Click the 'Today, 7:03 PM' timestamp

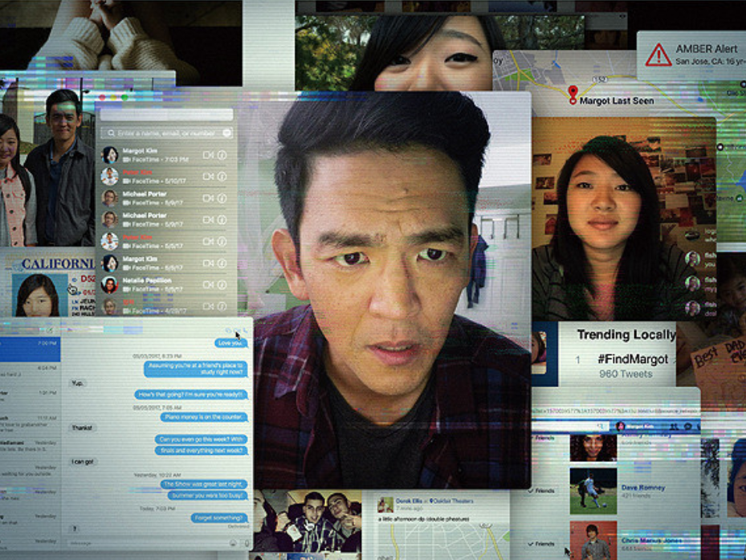click(157, 509)
